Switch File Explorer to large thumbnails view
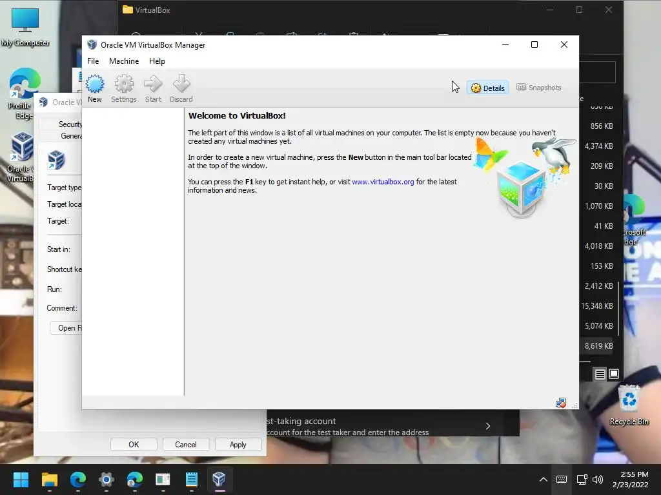 (614, 374)
